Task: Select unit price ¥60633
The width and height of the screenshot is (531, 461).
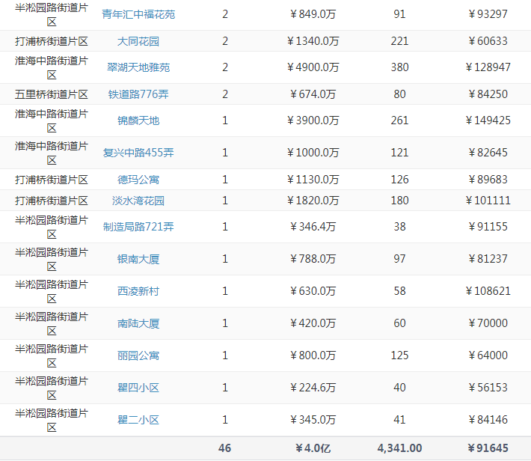Action: 488,41
